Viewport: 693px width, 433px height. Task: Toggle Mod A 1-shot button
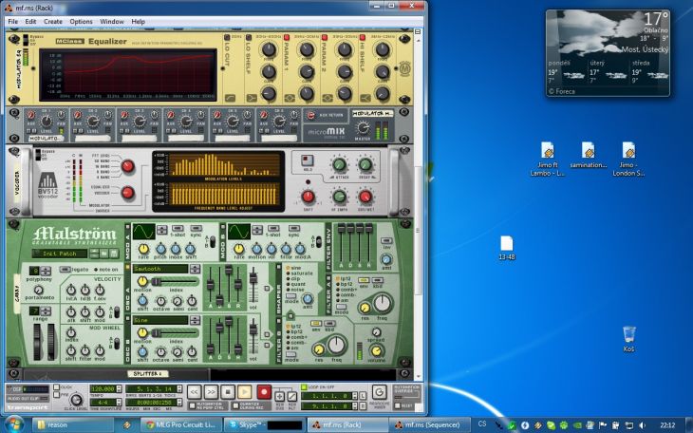178,228
